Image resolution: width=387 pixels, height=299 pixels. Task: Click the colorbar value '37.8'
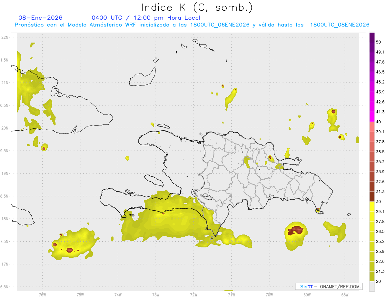(x=380, y=142)
